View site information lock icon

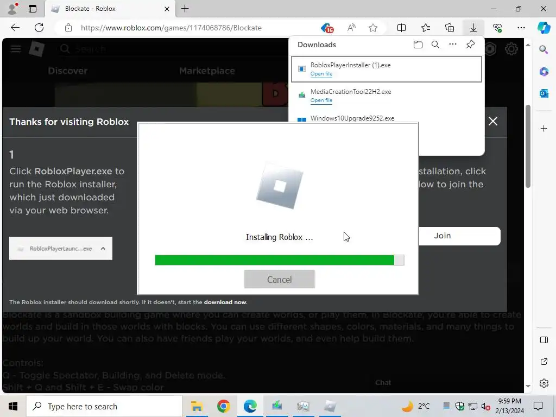click(68, 28)
